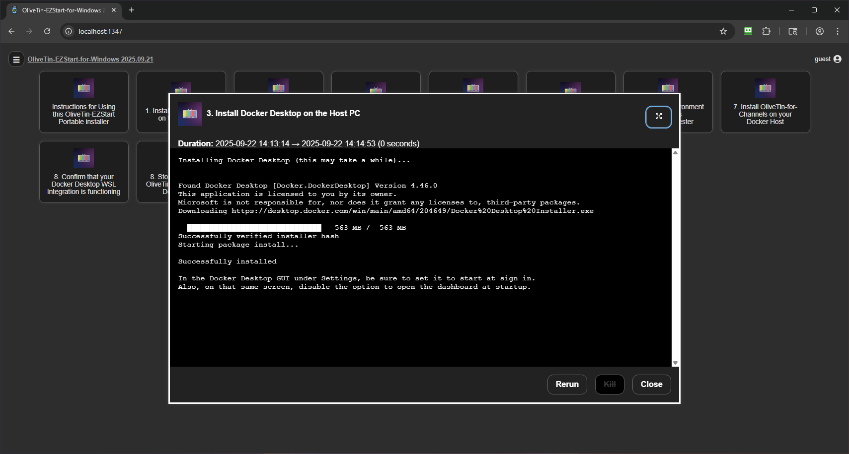Run the Install OliveTin-for-Channels on Docker Host card
The height and width of the screenshot is (454, 849).
click(x=765, y=102)
